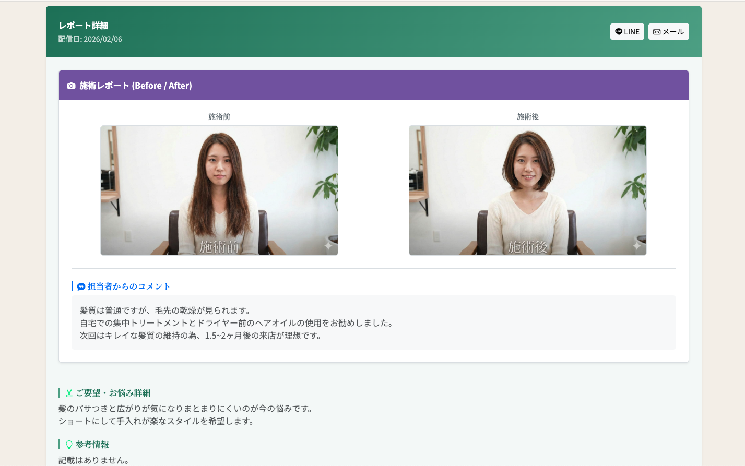This screenshot has height=466, width=745.
Task: Open the 施術後 after-treatment photo
Action: pyautogui.click(x=528, y=190)
